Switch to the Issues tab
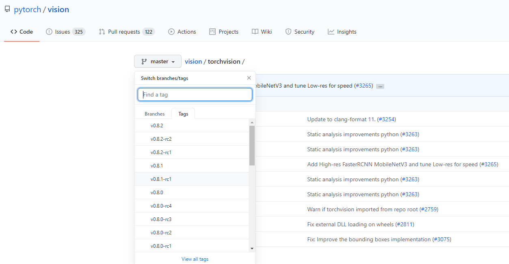509x264 pixels. click(x=65, y=32)
